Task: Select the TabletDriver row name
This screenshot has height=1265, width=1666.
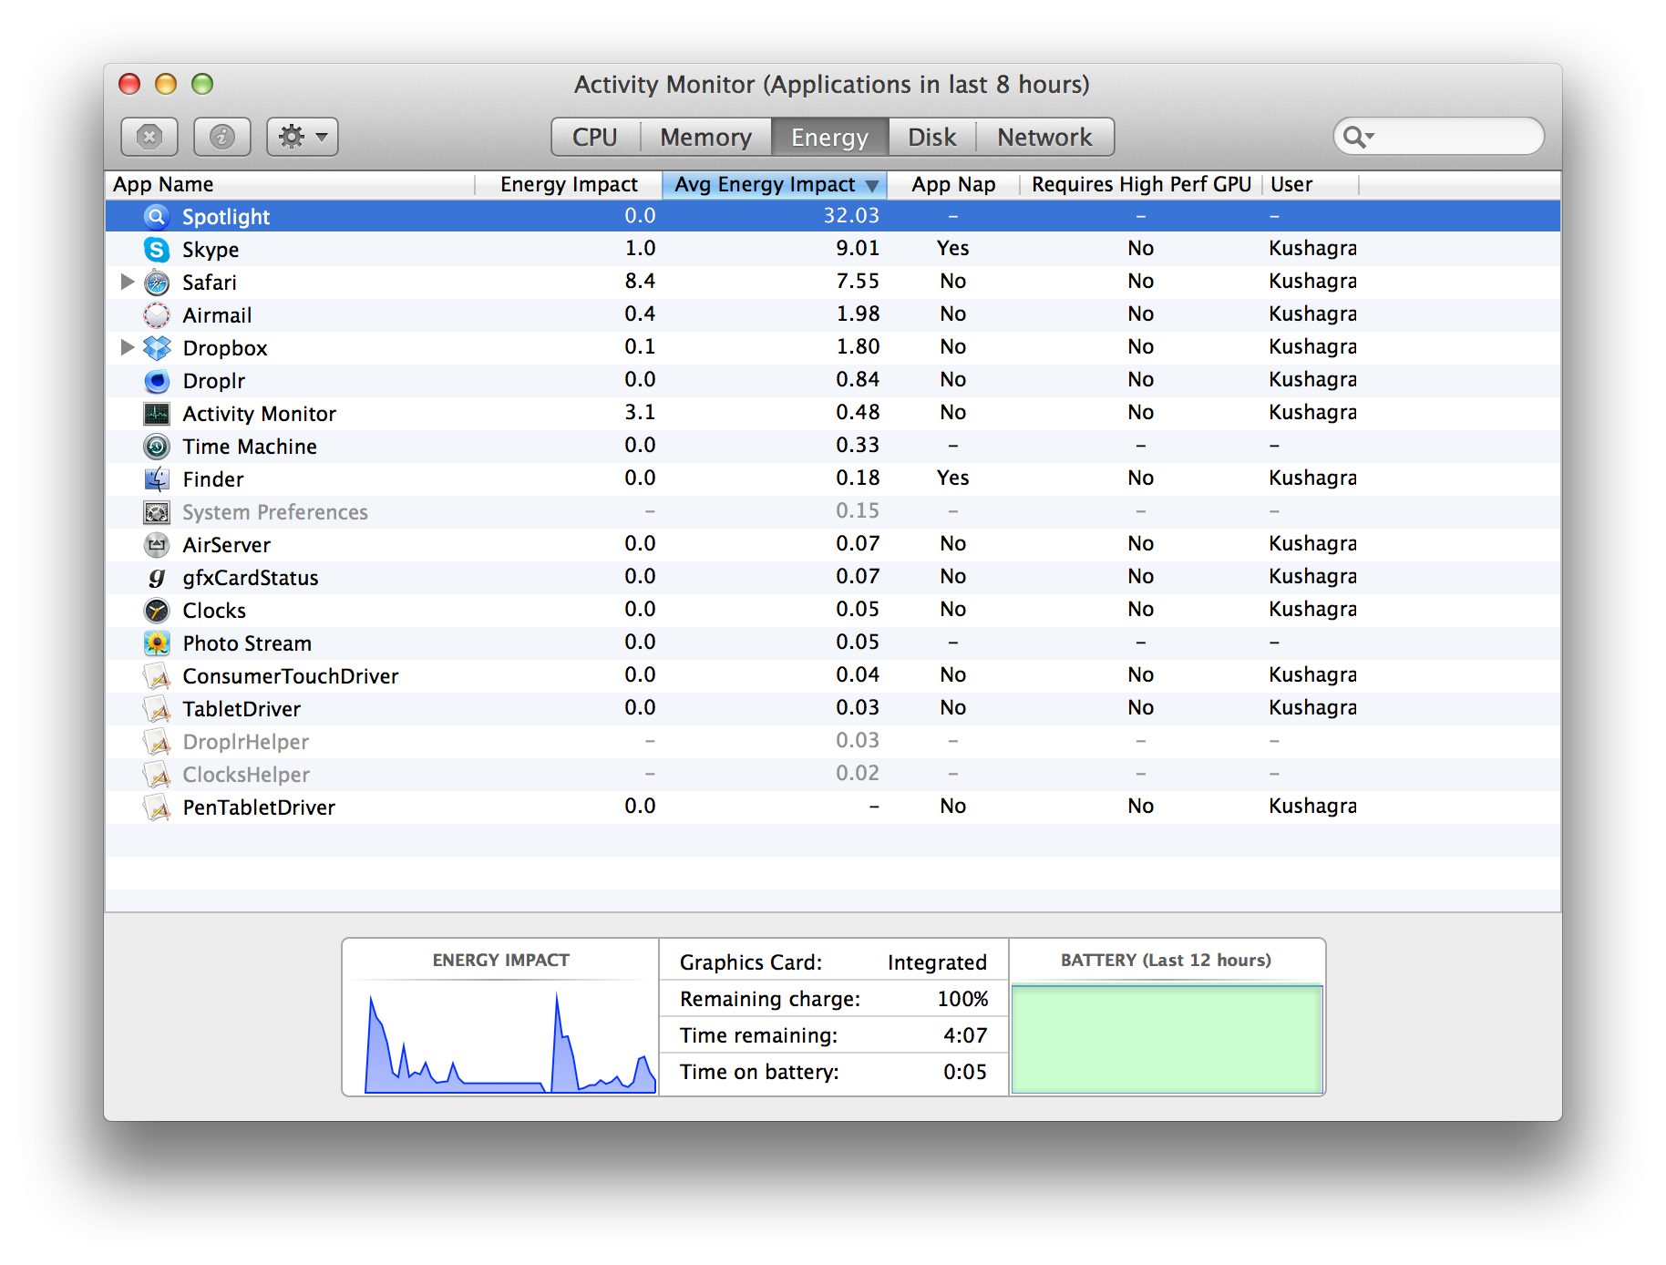Action: pos(242,709)
